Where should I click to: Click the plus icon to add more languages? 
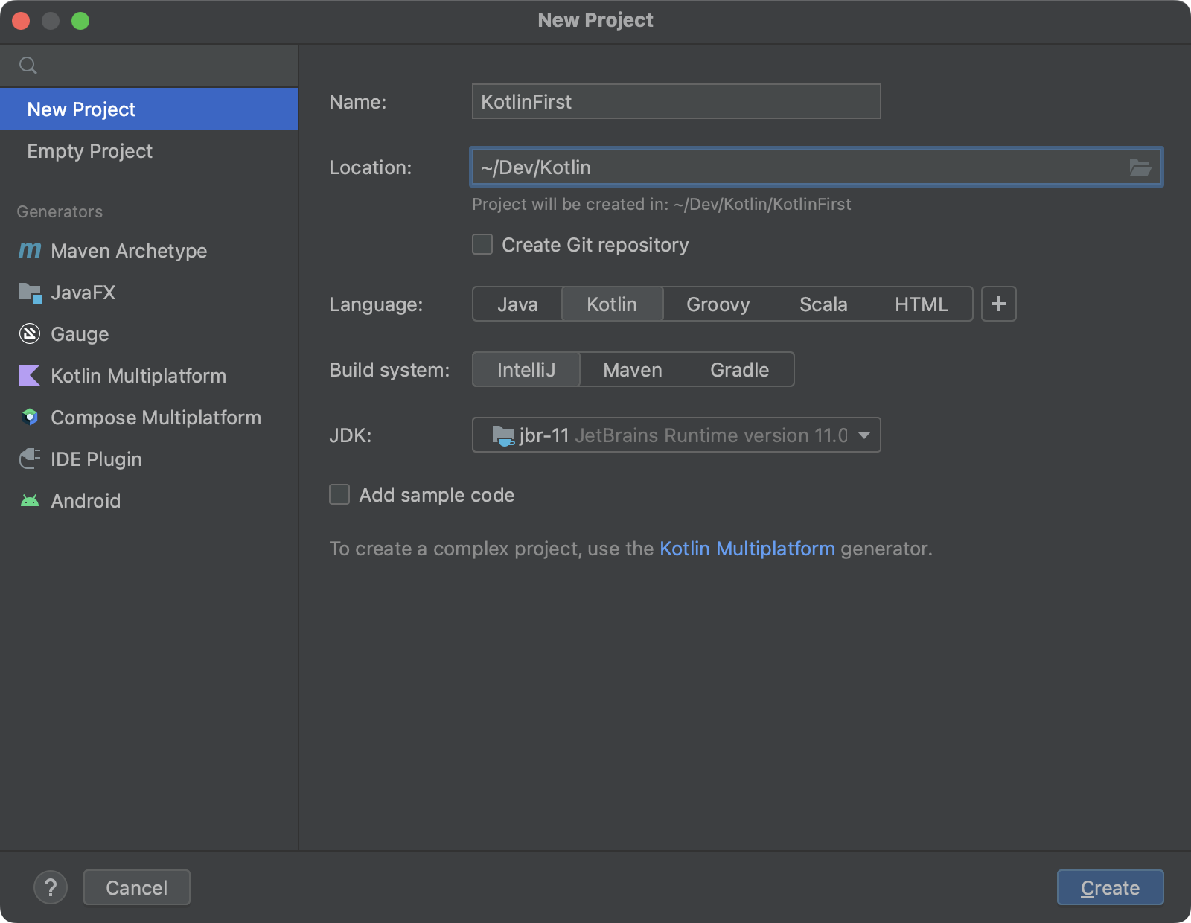pyautogui.click(x=999, y=304)
